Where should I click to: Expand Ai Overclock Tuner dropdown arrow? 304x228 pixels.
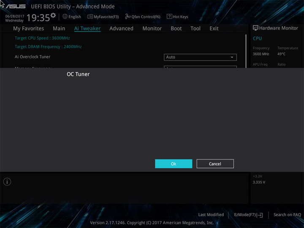[x=232, y=57]
